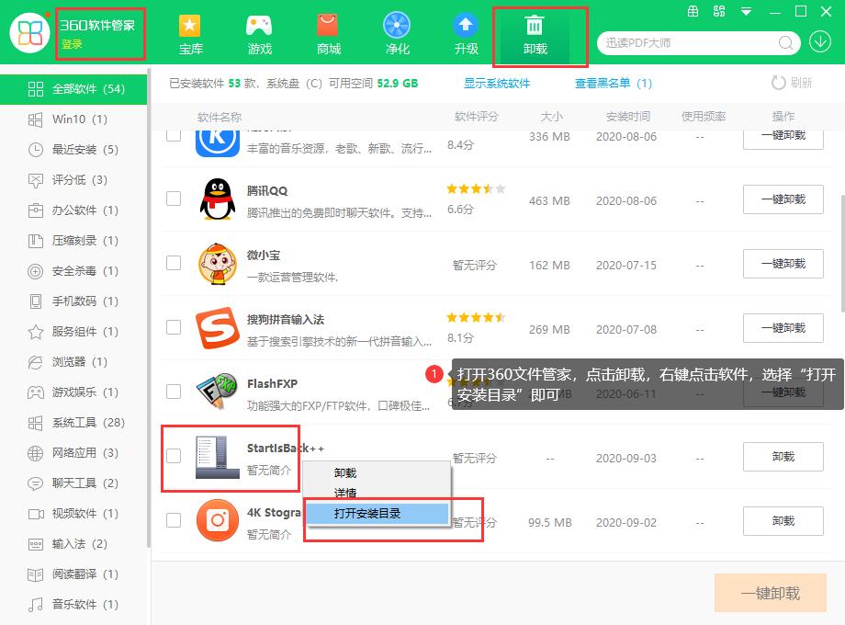The image size is (845, 625).
Task: Select the 游戏娱乐 (1) category
Action: (x=73, y=392)
